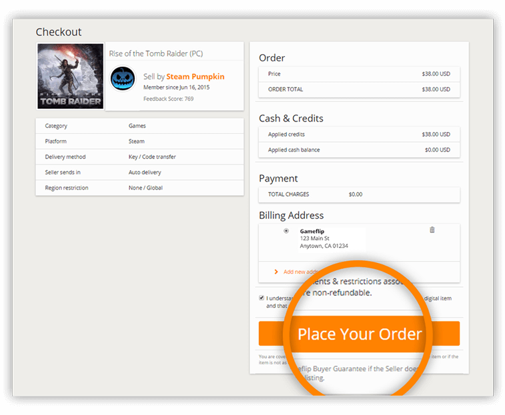505x415 pixels.
Task: Click the Feedback Score 769 text
Action: pos(168,99)
